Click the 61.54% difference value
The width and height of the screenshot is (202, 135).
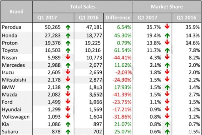(123, 50)
